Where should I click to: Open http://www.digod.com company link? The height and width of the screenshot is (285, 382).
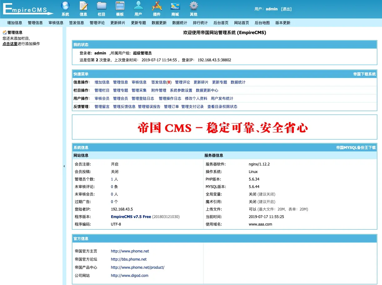(x=130, y=276)
